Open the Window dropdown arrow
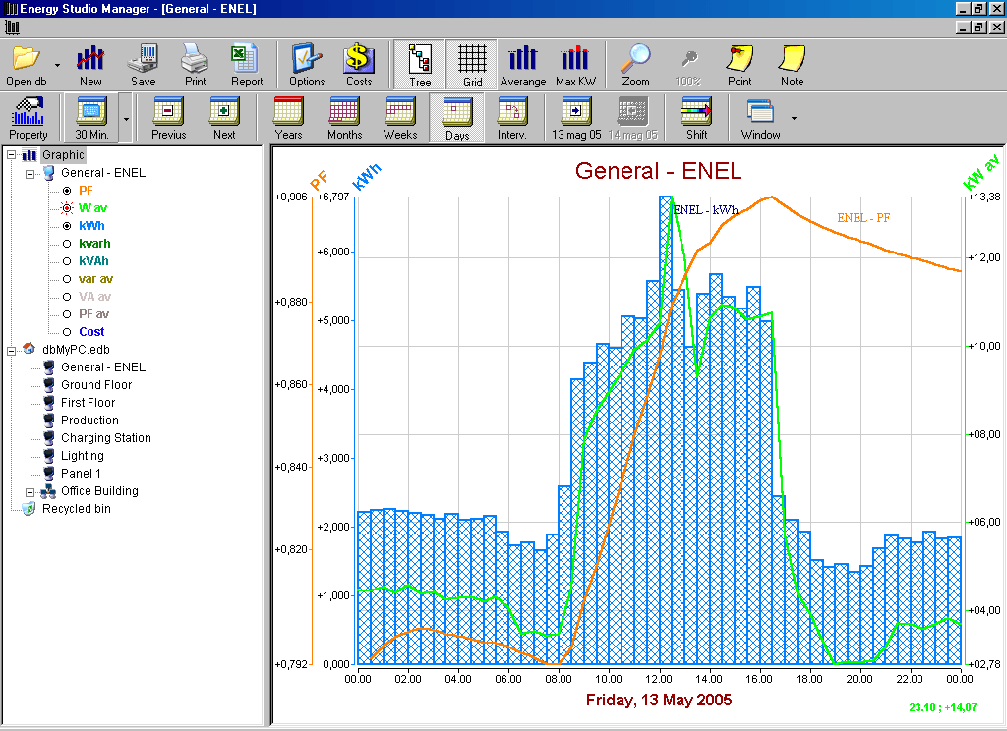Viewport: 1007px width, 731px height. click(x=793, y=118)
